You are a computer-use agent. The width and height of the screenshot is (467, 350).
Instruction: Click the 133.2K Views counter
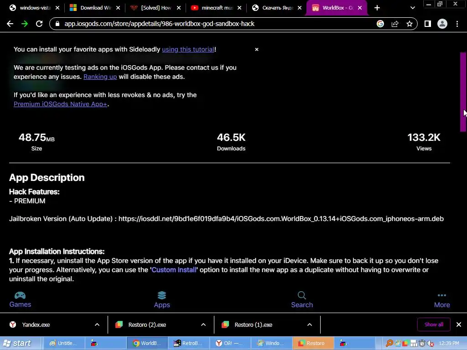pos(424,142)
